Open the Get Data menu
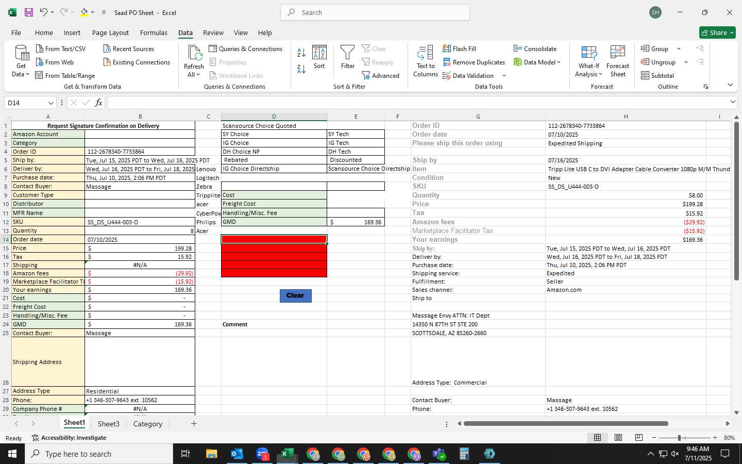This screenshot has height=464, width=742. (x=21, y=61)
